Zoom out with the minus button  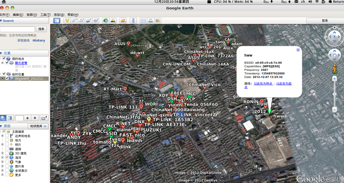335,110
